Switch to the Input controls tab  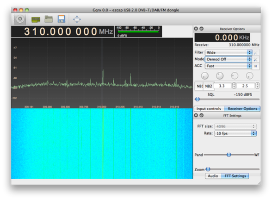pyautogui.click(x=209, y=109)
